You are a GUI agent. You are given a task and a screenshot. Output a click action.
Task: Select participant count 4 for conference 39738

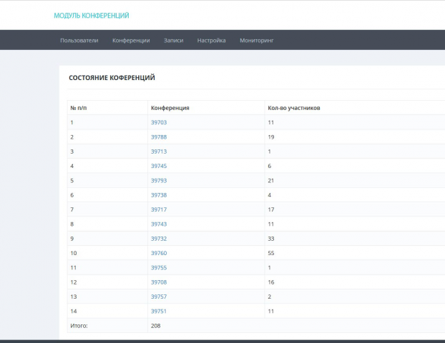tap(270, 195)
